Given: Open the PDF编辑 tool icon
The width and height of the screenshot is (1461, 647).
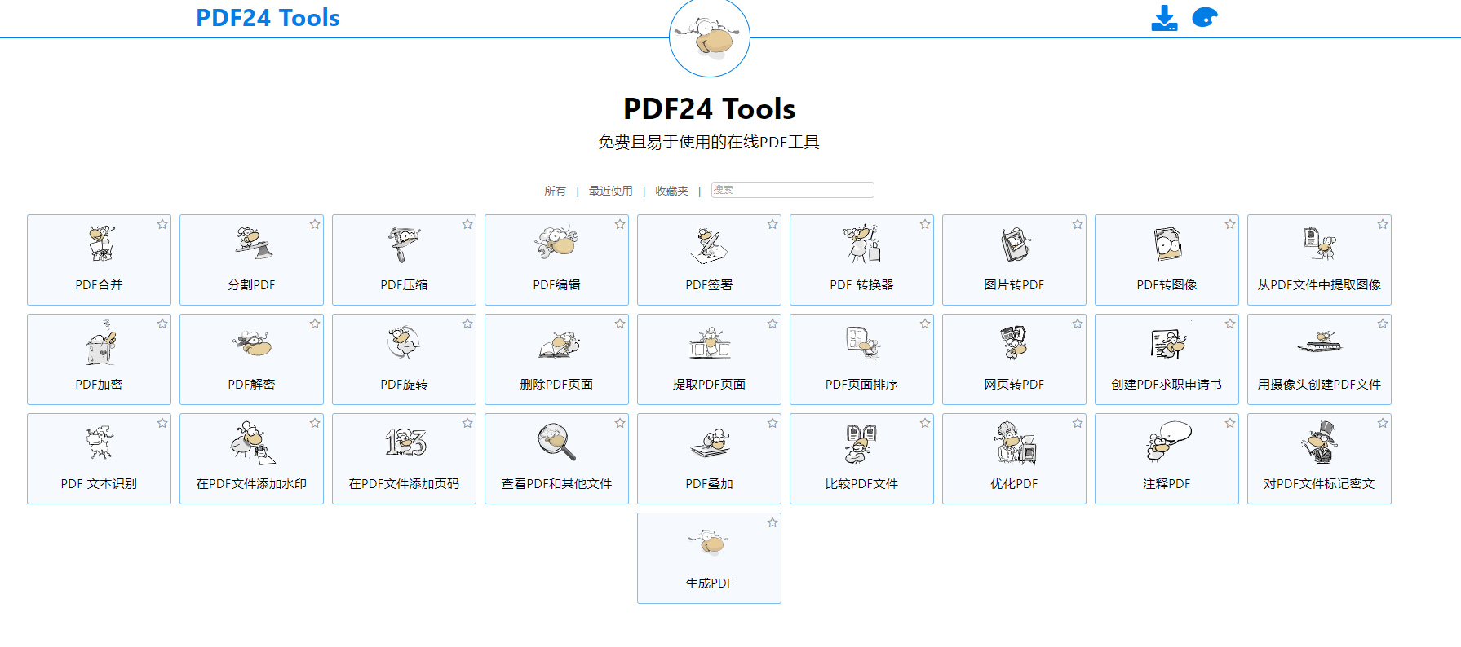Looking at the screenshot, I should 556,243.
